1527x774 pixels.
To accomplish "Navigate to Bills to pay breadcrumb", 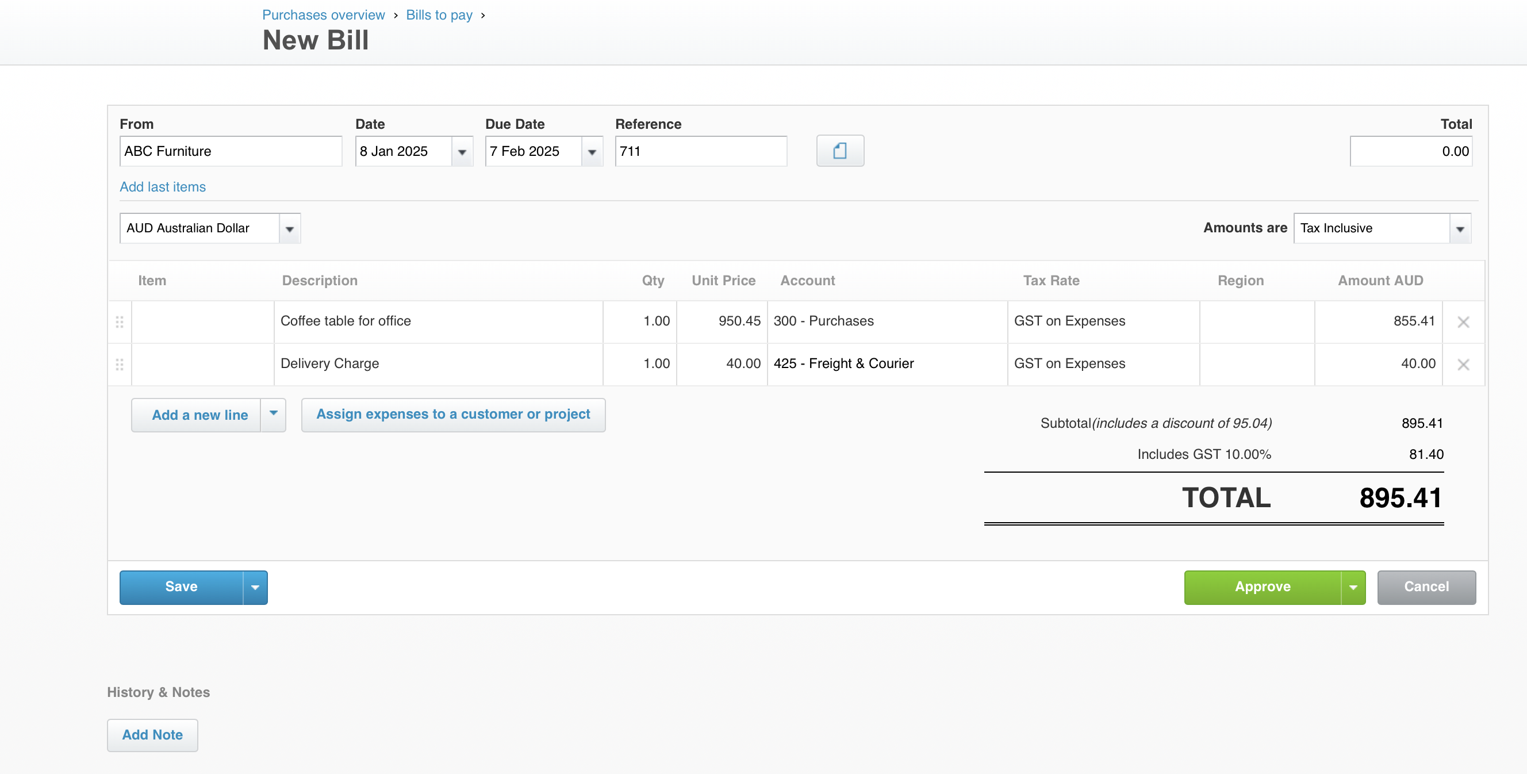I will [439, 15].
